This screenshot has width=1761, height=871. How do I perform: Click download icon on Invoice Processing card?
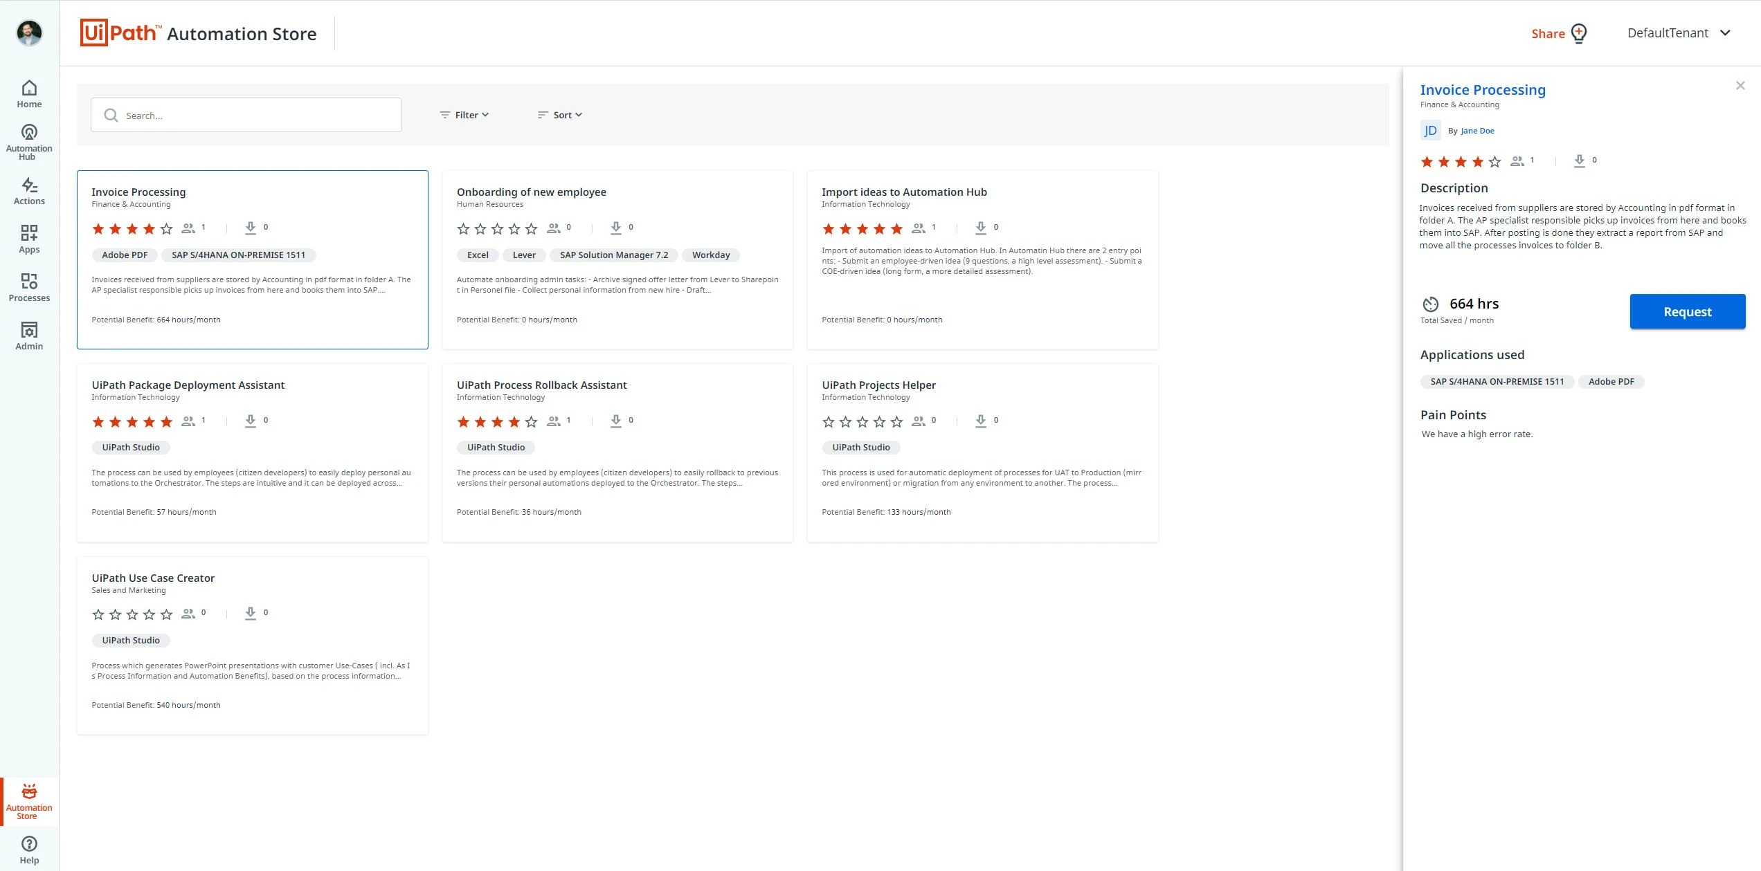pos(251,228)
